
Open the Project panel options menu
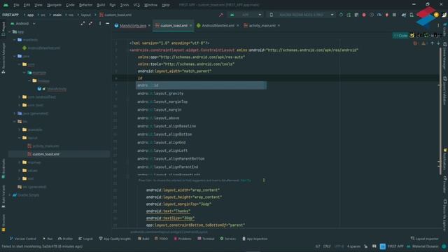(100, 23)
